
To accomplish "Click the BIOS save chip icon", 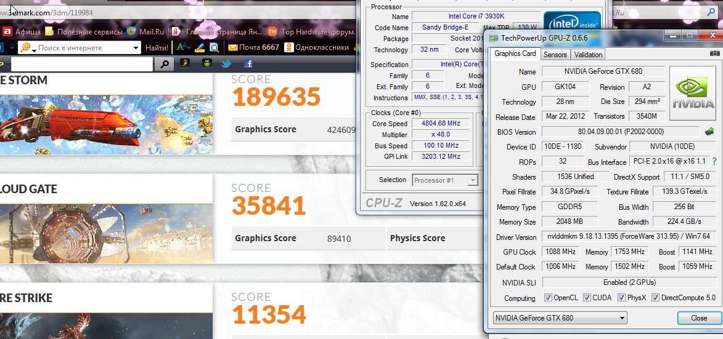I will pyautogui.click(x=709, y=131).
